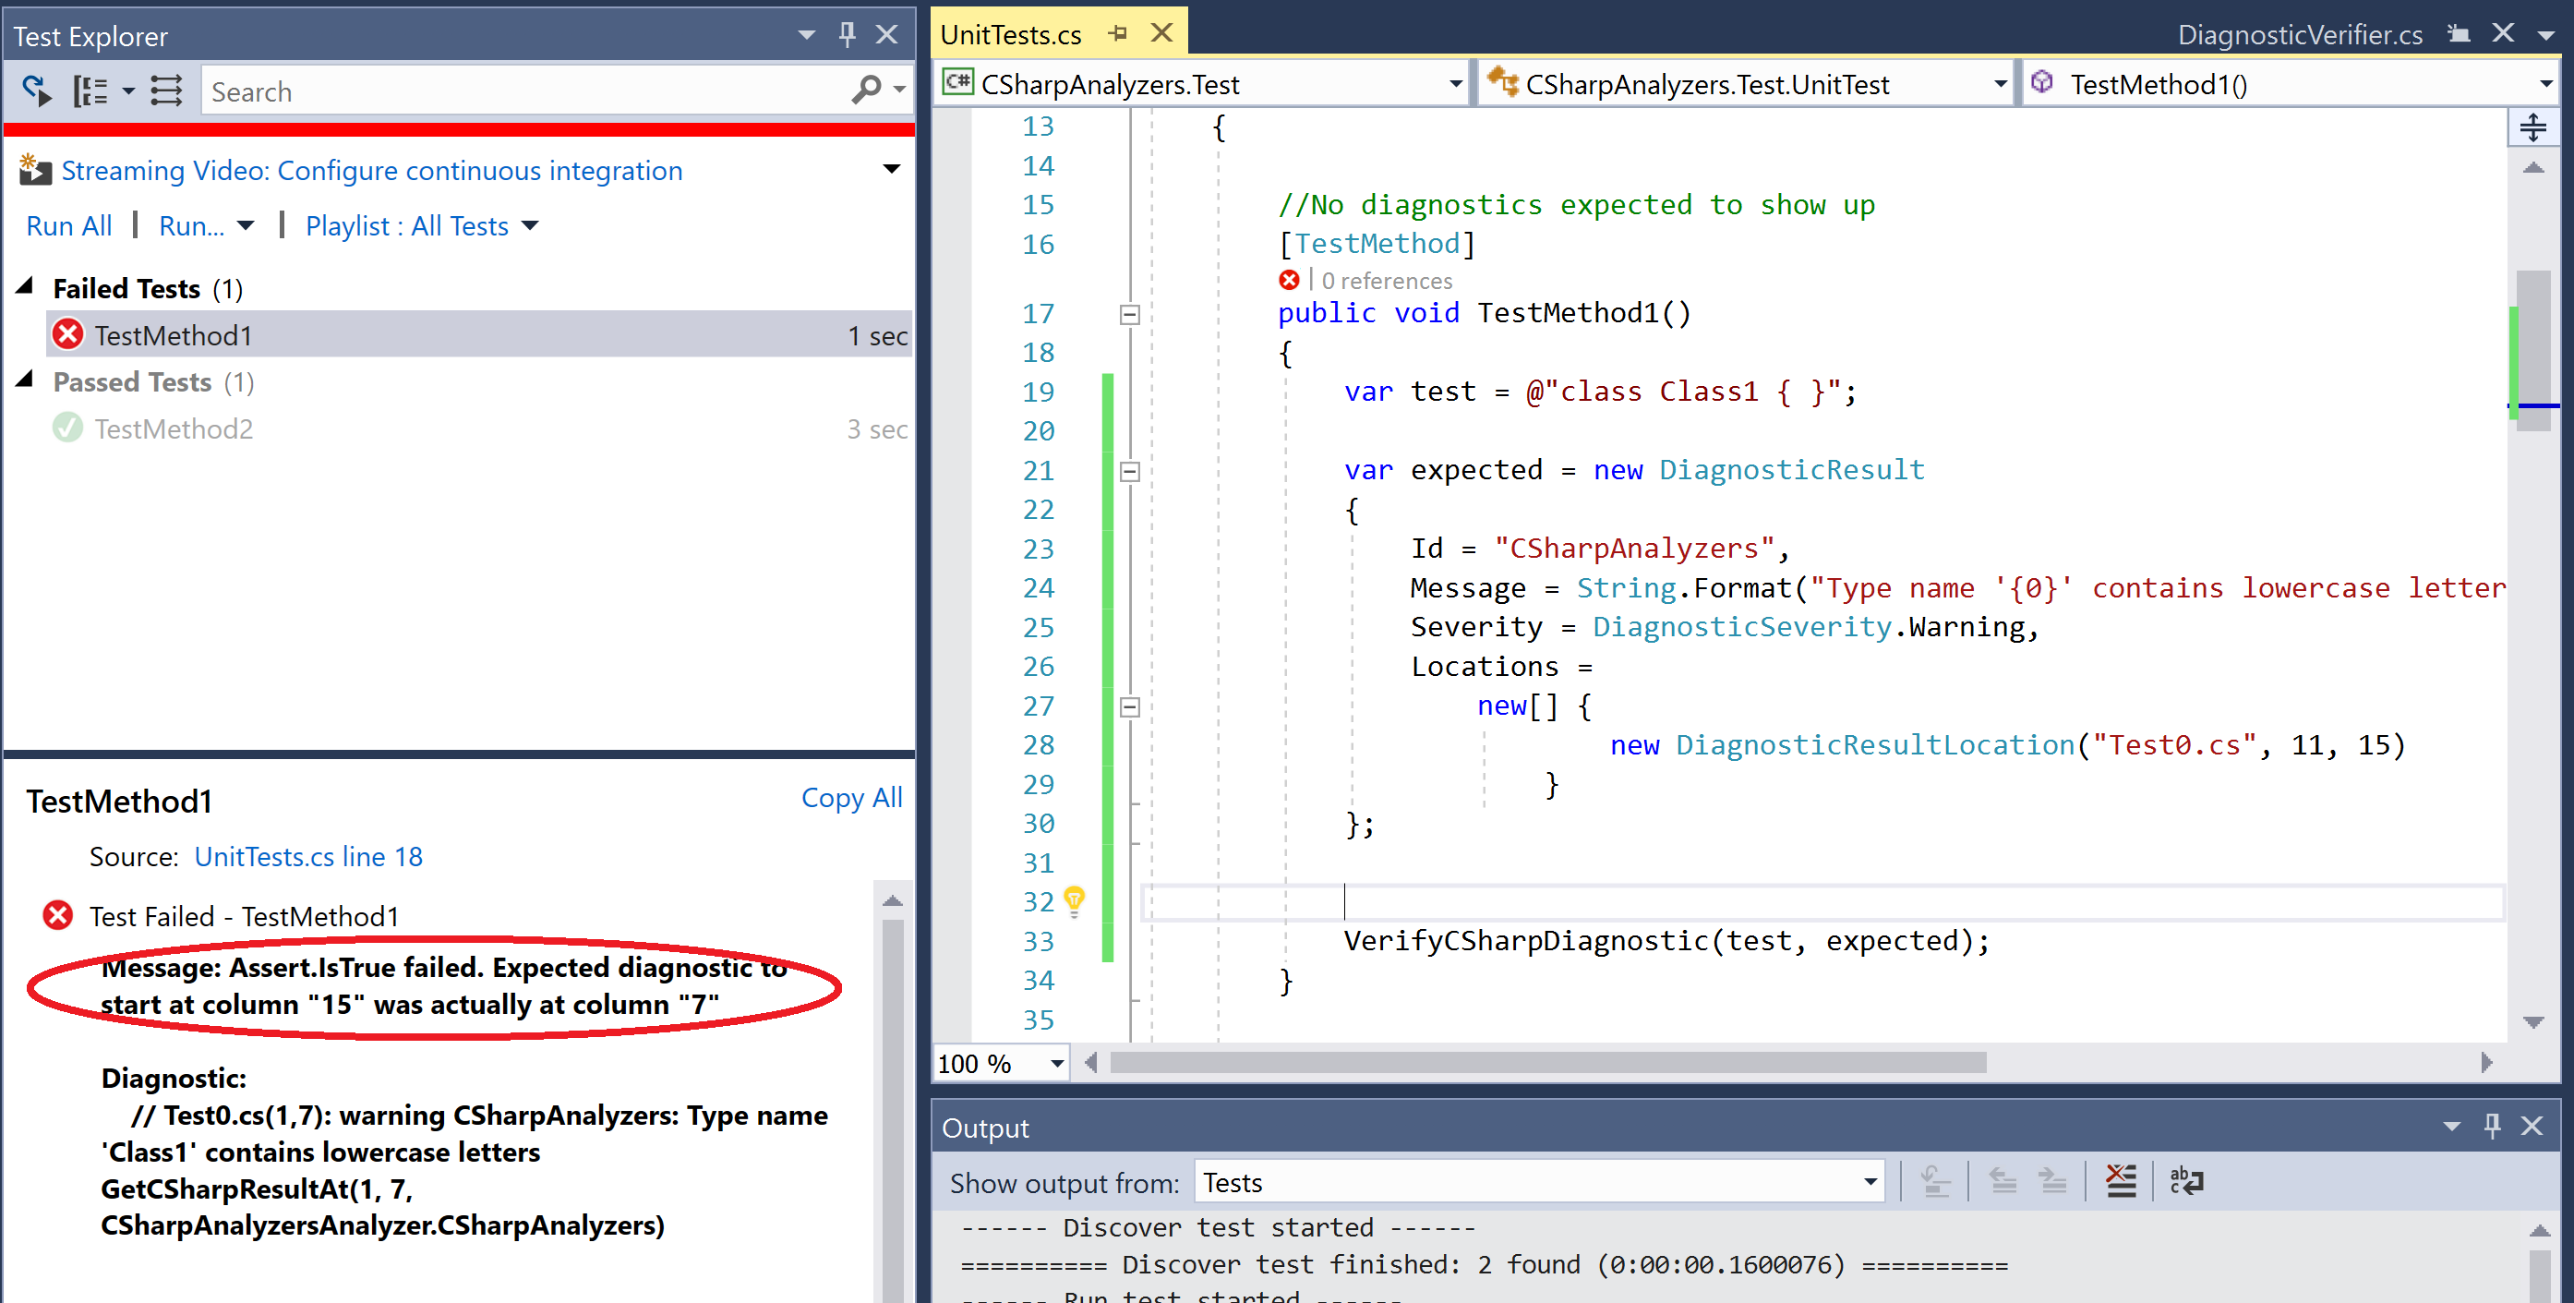The width and height of the screenshot is (2574, 1303).
Task: Click the 0 references CodeLens link
Action: click(1387, 281)
